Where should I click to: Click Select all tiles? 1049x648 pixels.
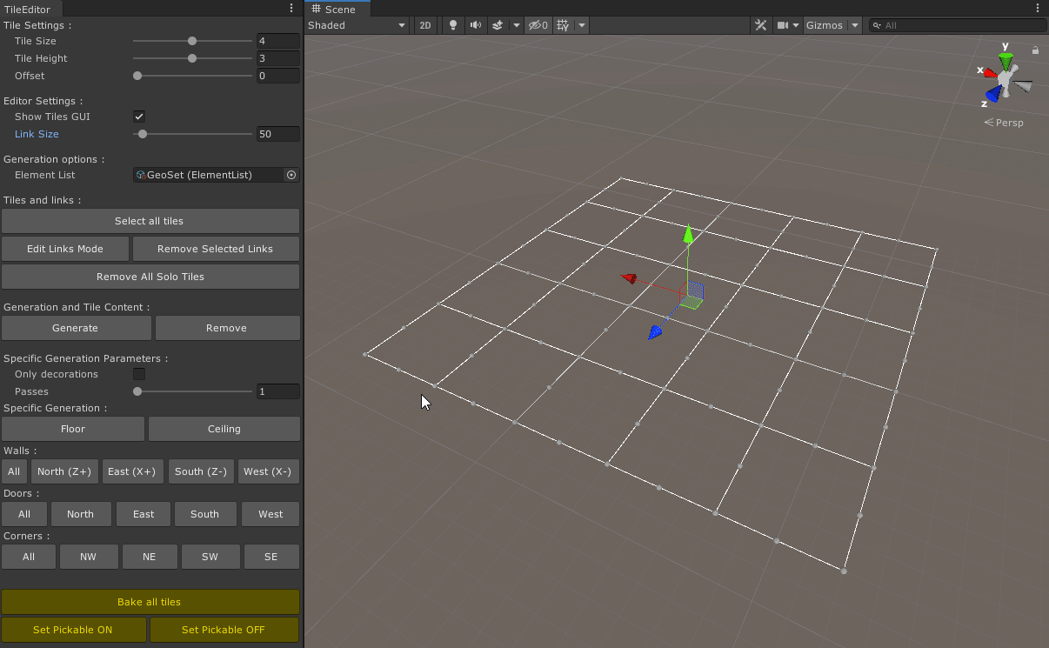pos(150,221)
